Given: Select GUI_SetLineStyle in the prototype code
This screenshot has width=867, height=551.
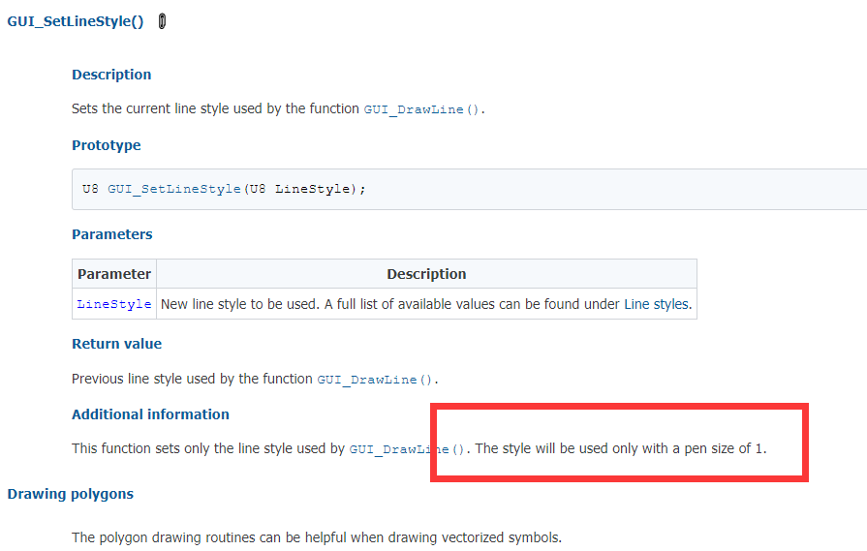Looking at the screenshot, I should (x=174, y=189).
